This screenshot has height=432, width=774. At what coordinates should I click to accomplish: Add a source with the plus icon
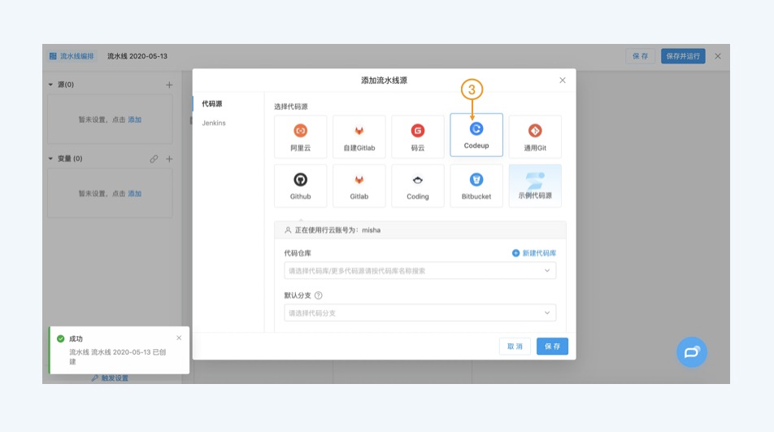click(169, 85)
